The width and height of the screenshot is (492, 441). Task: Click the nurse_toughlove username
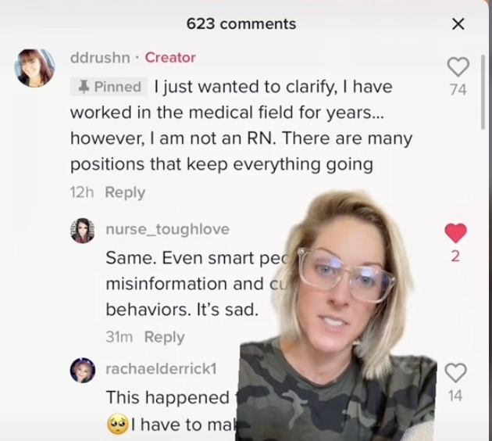coord(168,229)
